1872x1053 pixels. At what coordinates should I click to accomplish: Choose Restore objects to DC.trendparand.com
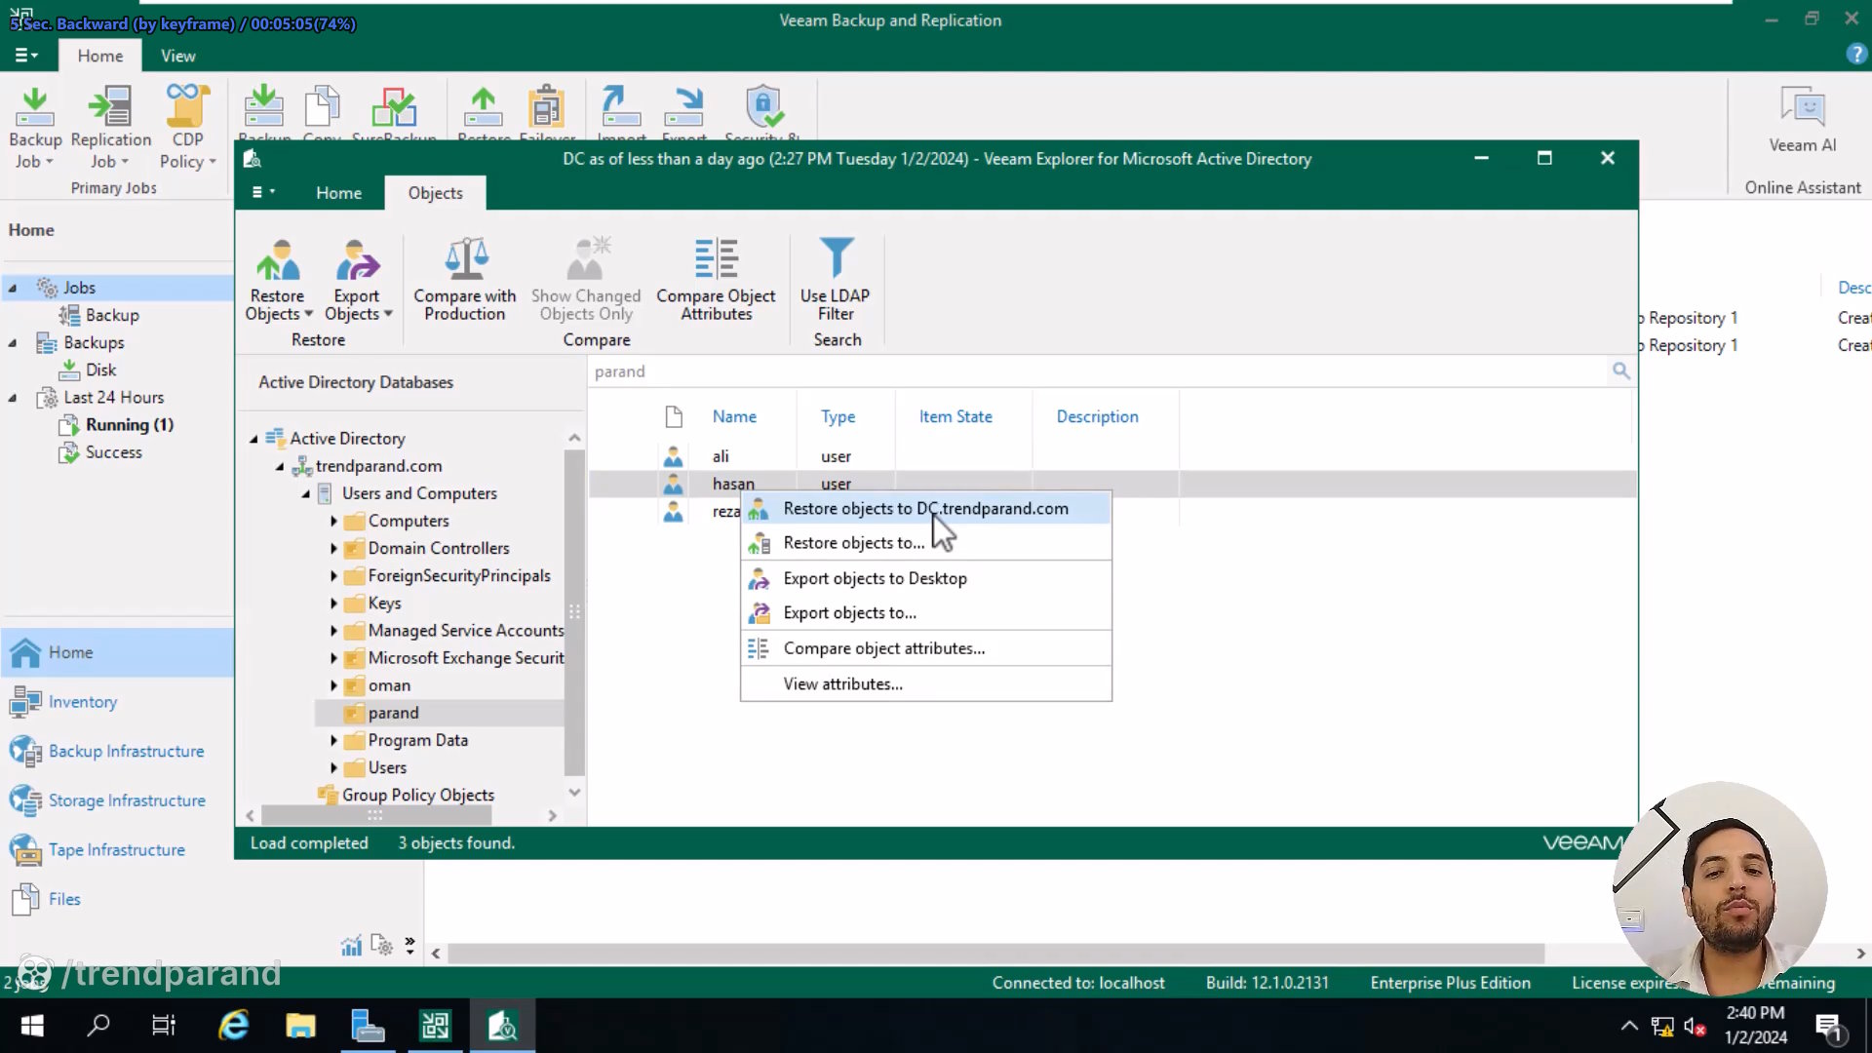pyautogui.click(x=926, y=509)
